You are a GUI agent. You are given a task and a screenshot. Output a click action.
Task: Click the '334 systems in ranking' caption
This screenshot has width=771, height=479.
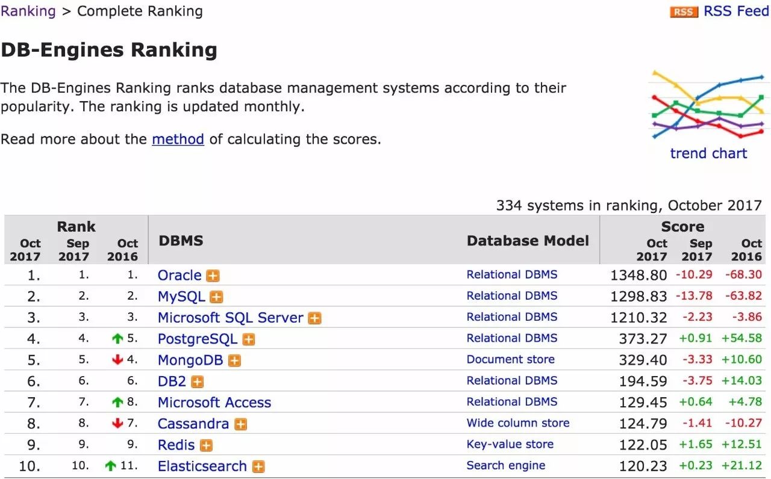coord(629,205)
